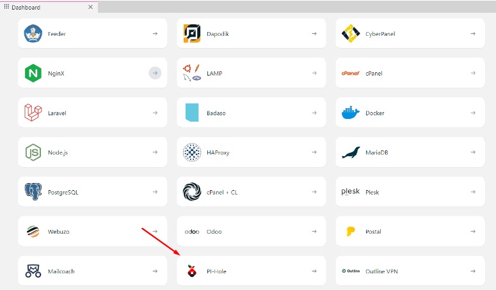Click the Docker whale icon
This screenshot has height=290, width=496.
click(350, 113)
